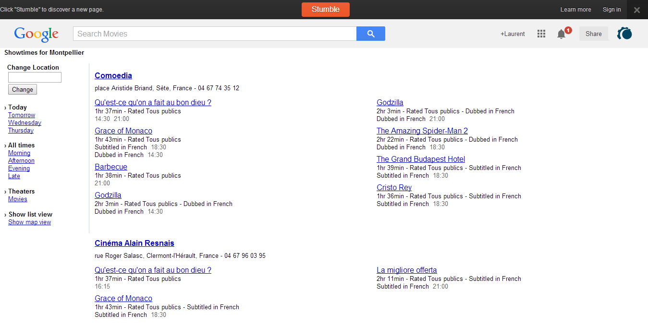Click the 'Theaters' selected label

tap(21, 192)
